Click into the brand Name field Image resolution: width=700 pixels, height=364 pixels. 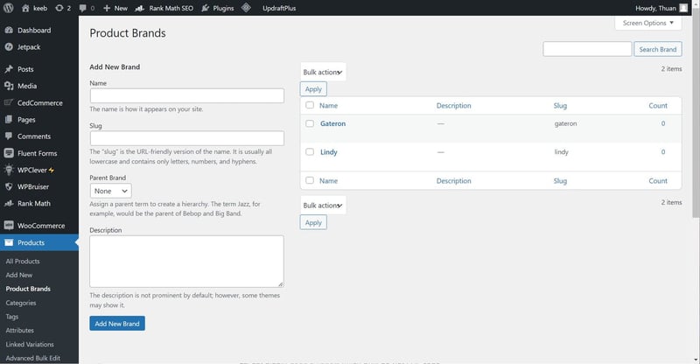pyautogui.click(x=186, y=96)
